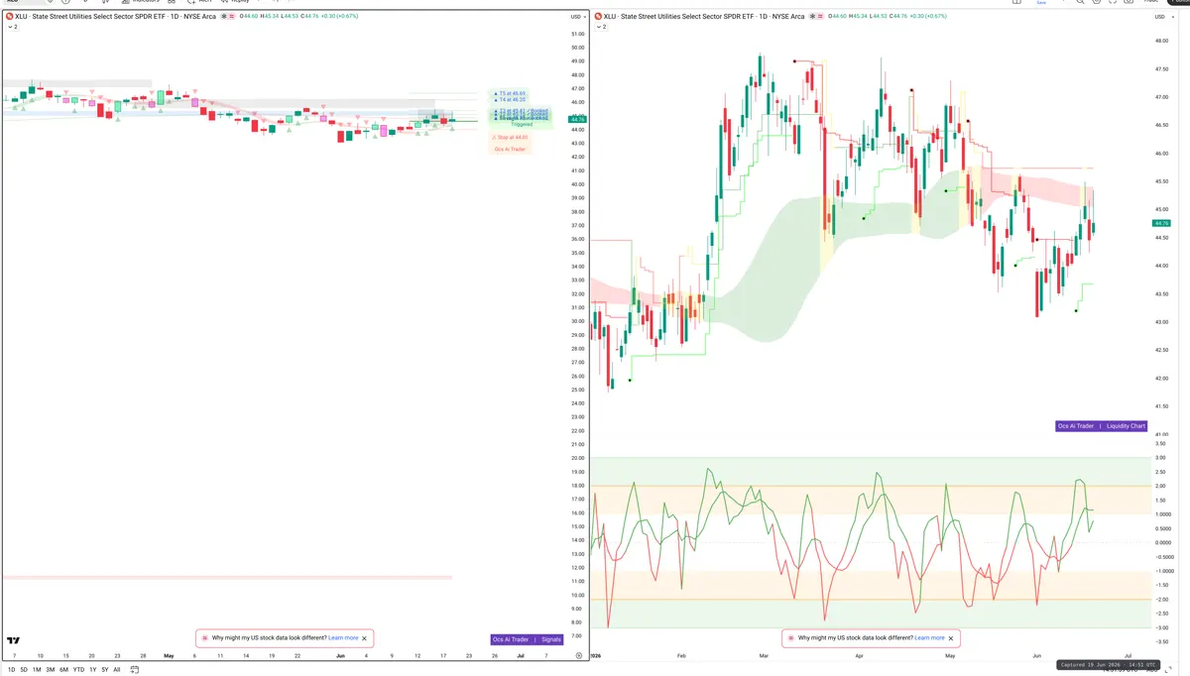Viewport: 1190px width, 676px height.
Task: Dismiss the US stock data notice on left chart
Action: [364, 638]
